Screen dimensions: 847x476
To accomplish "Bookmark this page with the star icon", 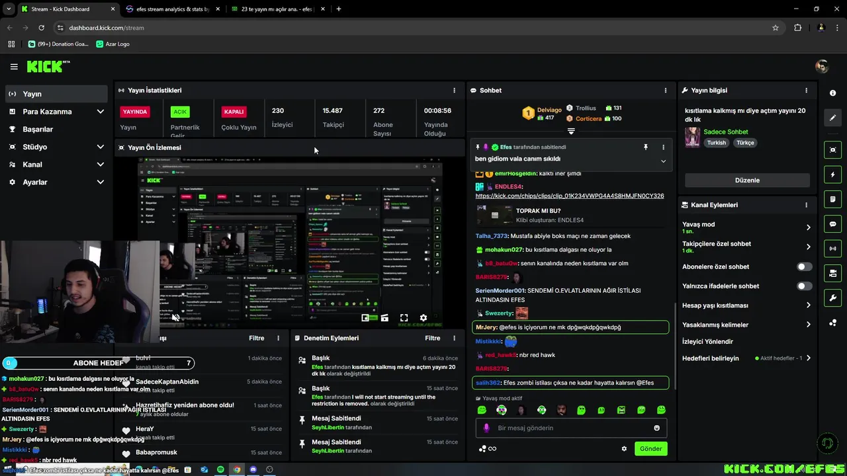I will click(x=776, y=28).
